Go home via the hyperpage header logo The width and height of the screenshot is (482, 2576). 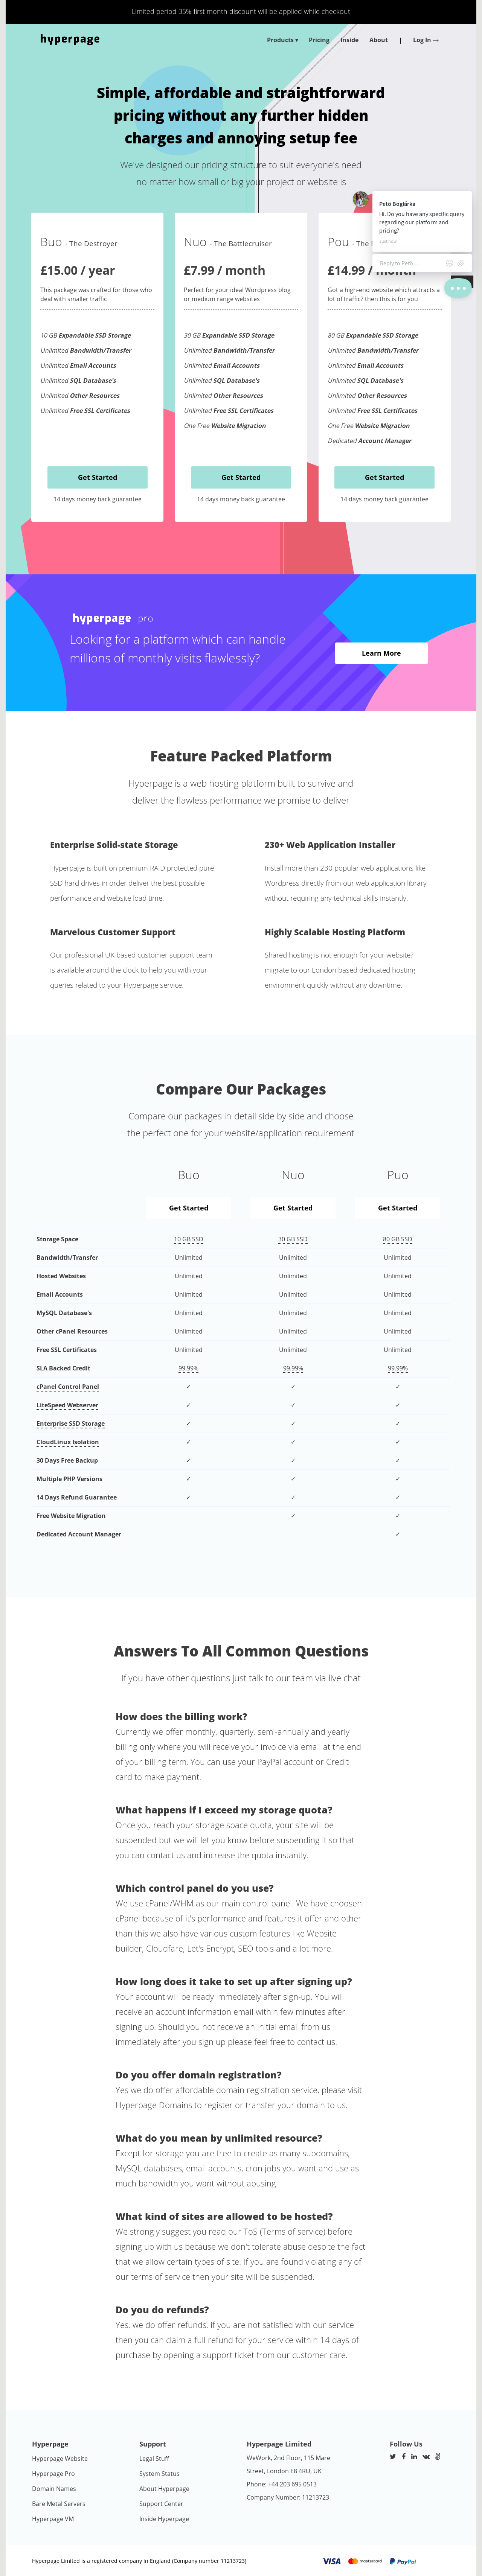tap(70, 39)
